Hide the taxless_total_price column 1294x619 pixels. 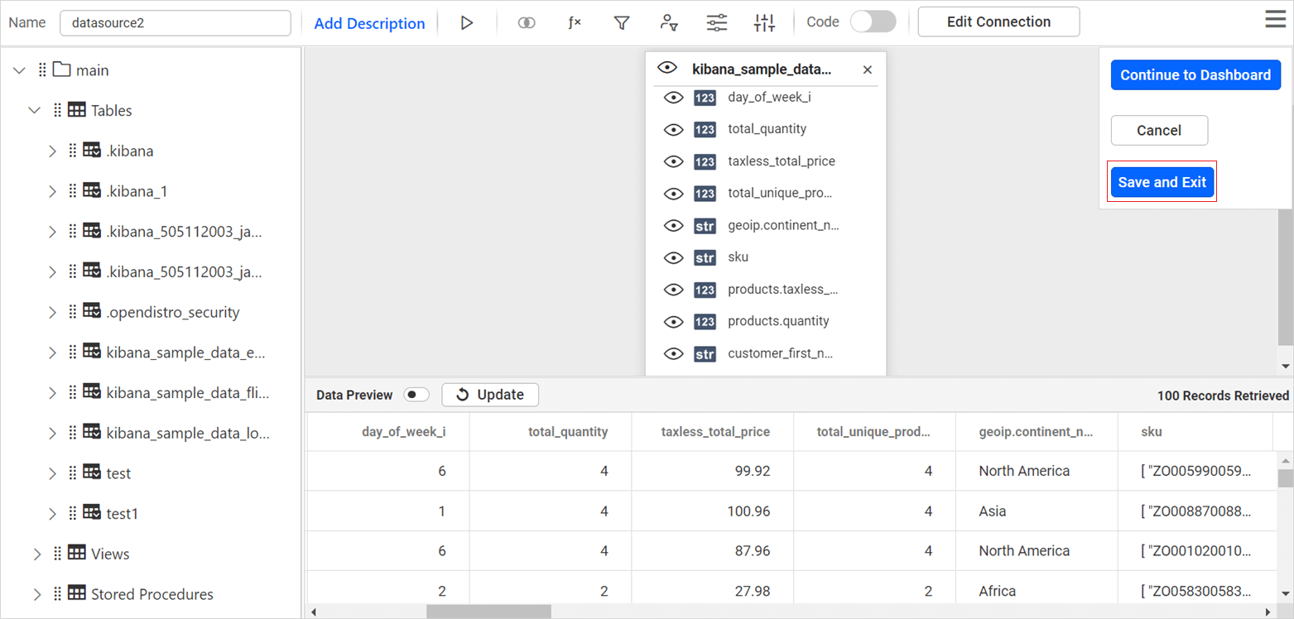click(674, 161)
